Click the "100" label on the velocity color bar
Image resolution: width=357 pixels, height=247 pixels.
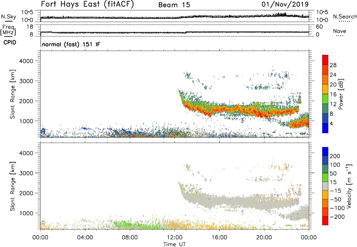point(335,165)
